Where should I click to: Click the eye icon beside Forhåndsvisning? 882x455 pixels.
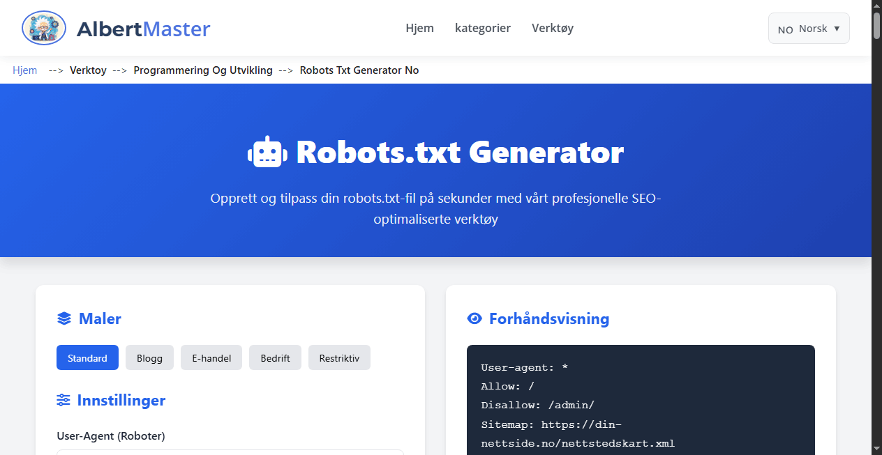[x=475, y=318]
